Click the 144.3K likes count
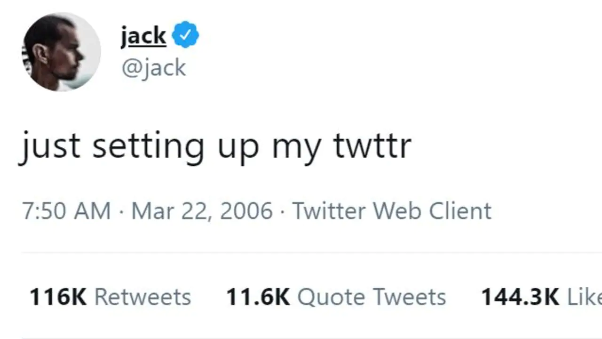 pyautogui.click(x=520, y=297)
